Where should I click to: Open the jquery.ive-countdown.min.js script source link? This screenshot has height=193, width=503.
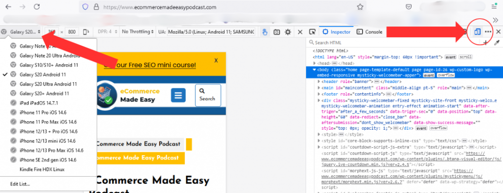click(x=411, y=159)
